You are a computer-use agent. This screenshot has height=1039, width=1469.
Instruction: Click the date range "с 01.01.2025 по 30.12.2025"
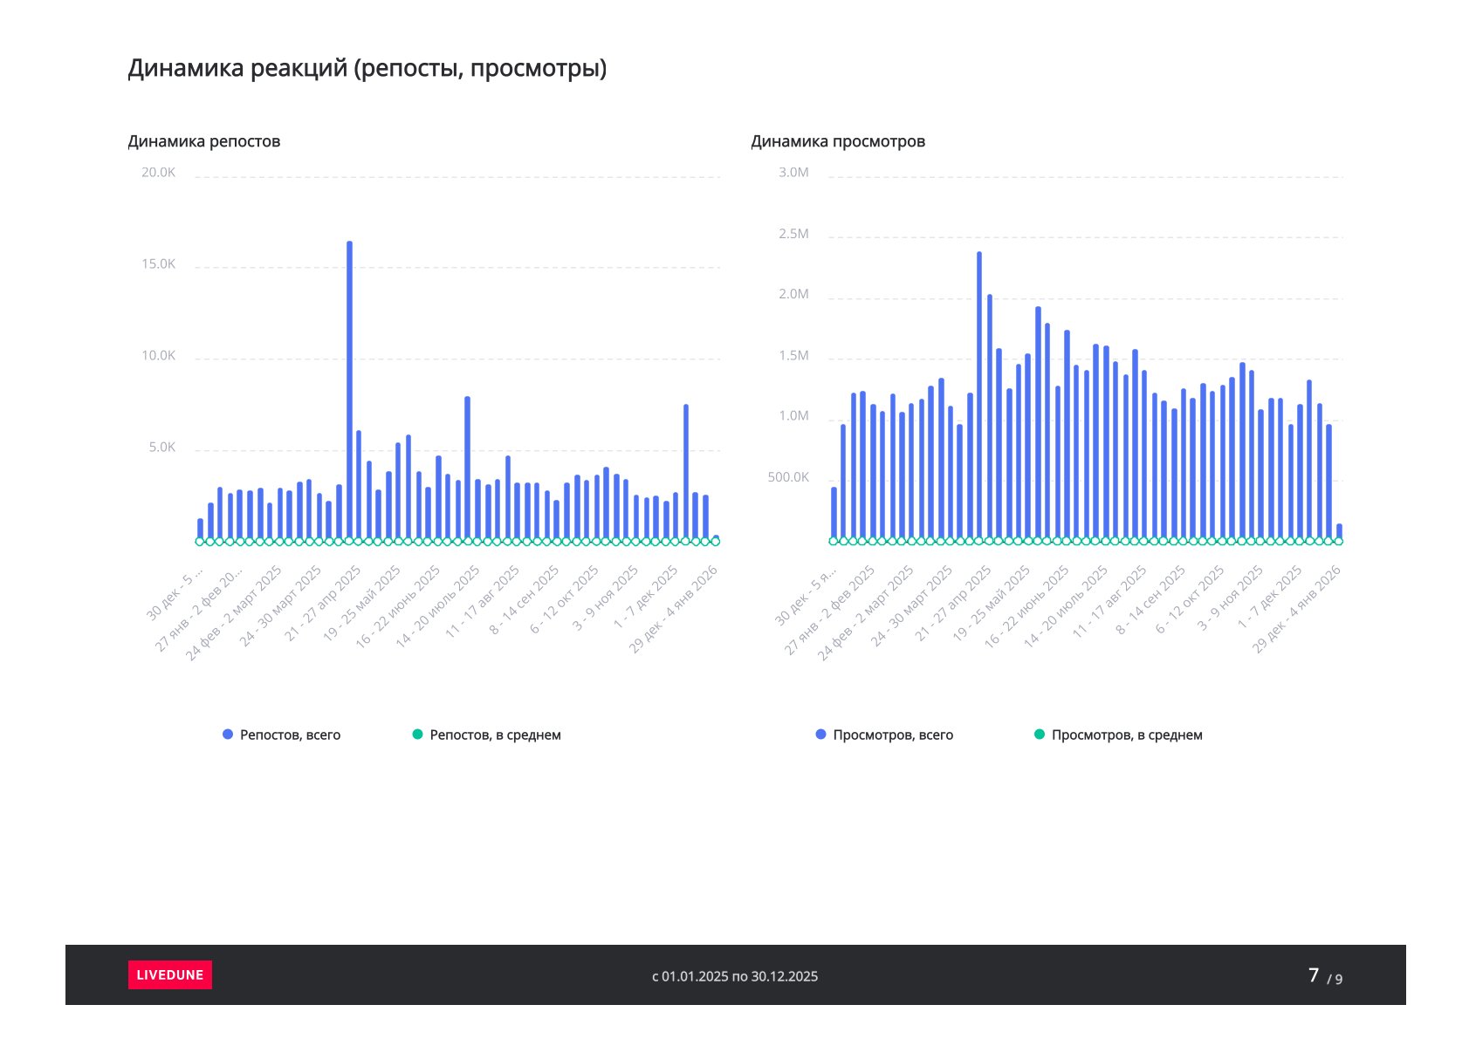(x=734, y=976)
